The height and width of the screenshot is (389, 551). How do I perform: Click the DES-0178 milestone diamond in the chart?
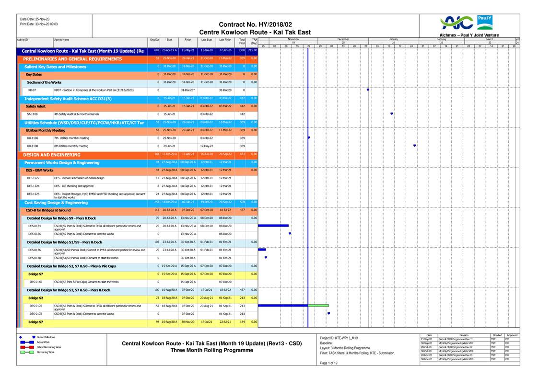(x=328, y=314)
